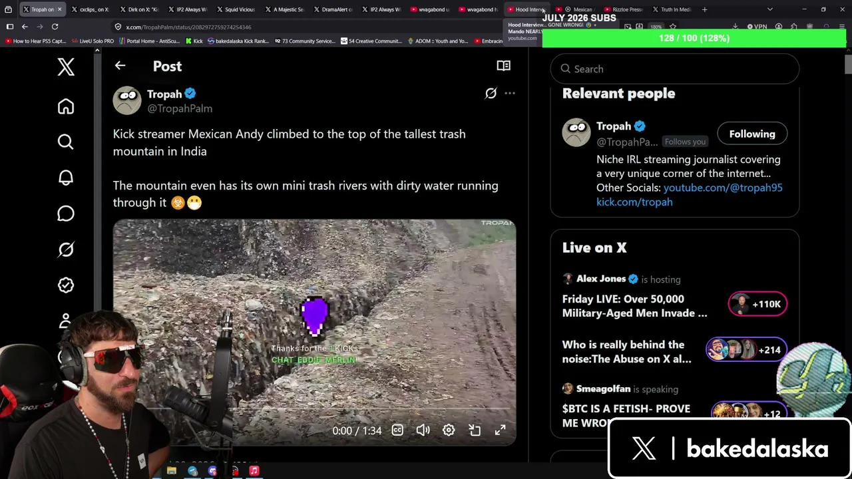Toggle closed captions on the video
The image size is (852, 479).
point(397,430)
